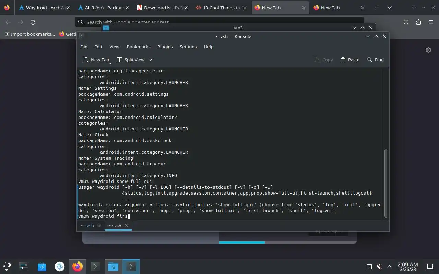
Task: Click the Firefox reload button
Action: (33, 22)
